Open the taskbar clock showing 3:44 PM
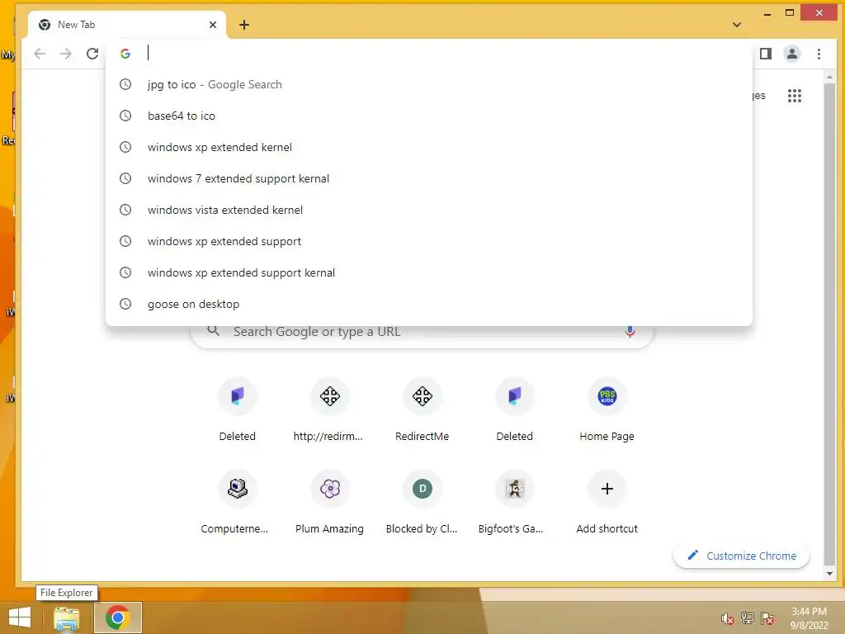Viewport: 845px width, 634px height. pyautogui.click(x=809, y=618)
